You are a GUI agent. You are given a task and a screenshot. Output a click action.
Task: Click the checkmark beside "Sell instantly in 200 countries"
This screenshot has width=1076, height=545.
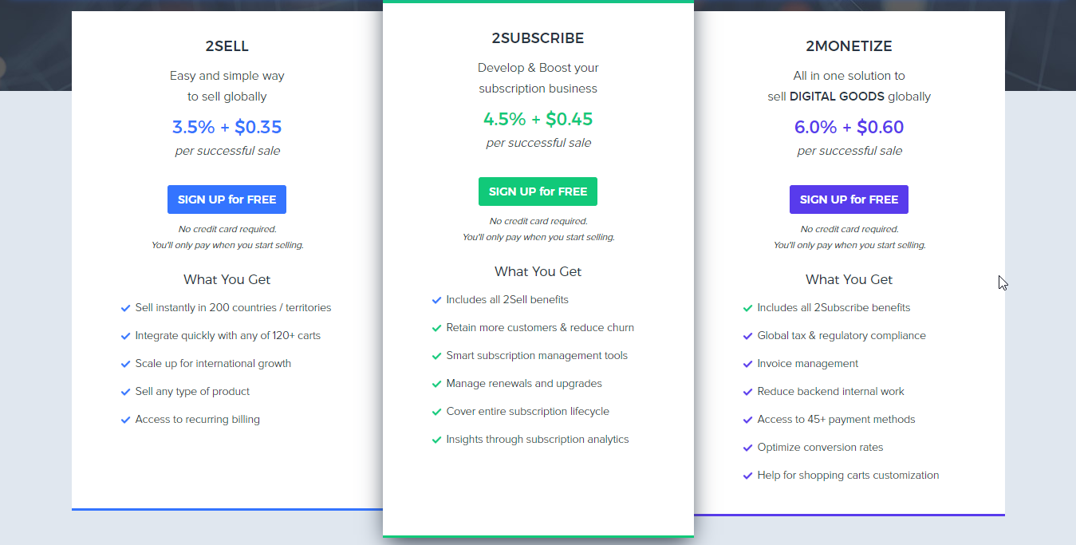(x=126, y=307)
